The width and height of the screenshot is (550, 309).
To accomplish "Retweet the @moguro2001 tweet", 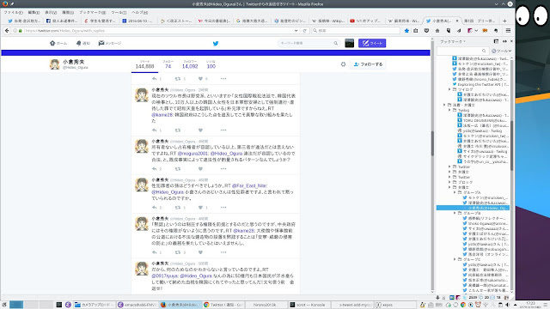I will pos(178,169).
